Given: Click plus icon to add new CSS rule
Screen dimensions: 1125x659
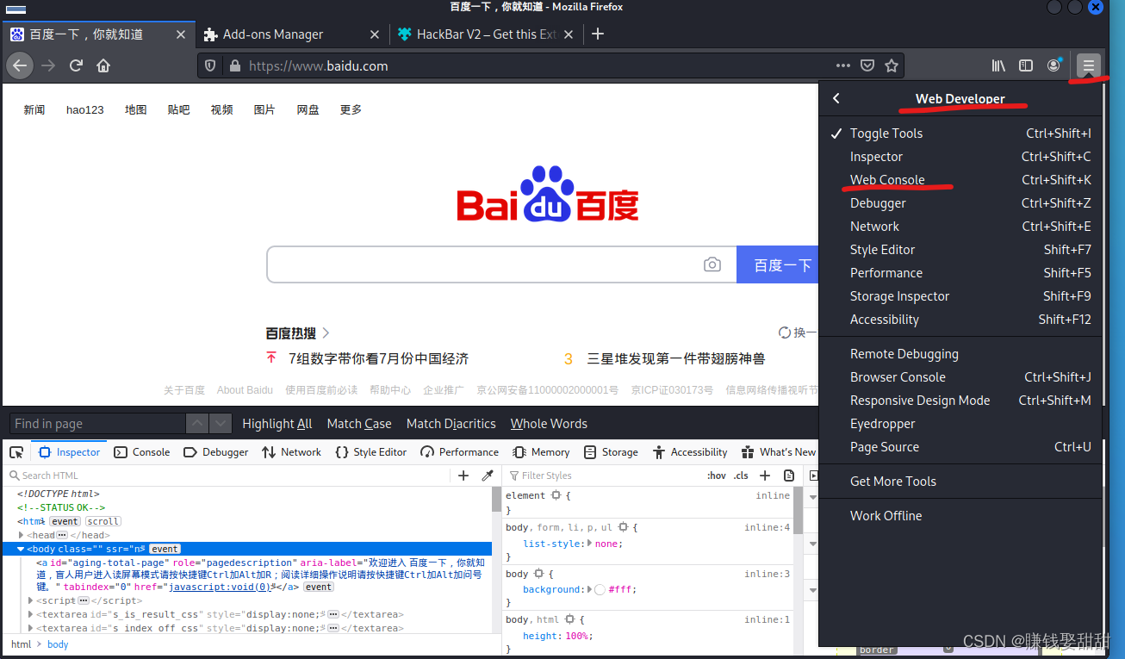Looking at the screenshot, I should 765,476.
